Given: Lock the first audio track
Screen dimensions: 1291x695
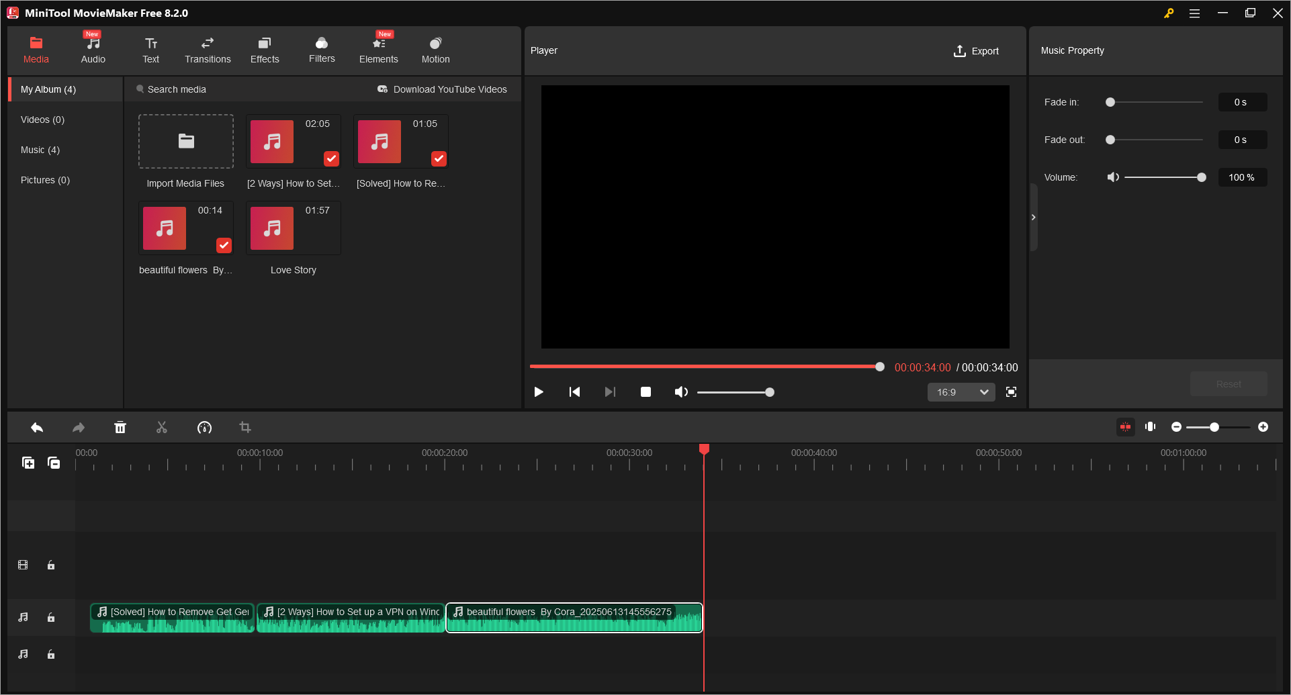Looking at the screenshot, I should [51, 618].
